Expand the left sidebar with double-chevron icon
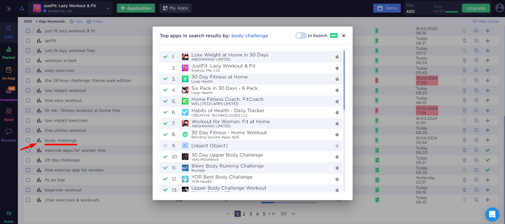The image size is (505, 224). tap(9, 9)
